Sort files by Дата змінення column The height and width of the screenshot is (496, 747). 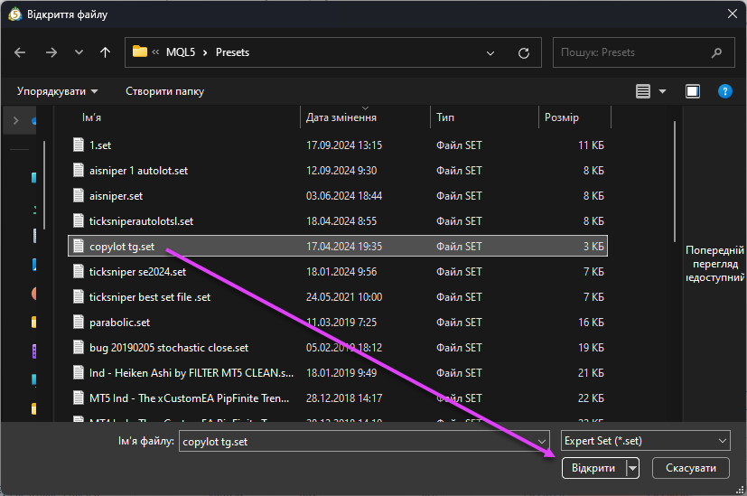point(341,117)
